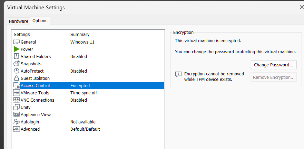Select the General monitor icon
Viewport: 304px width, 149px height.
(x=17, y=42)
